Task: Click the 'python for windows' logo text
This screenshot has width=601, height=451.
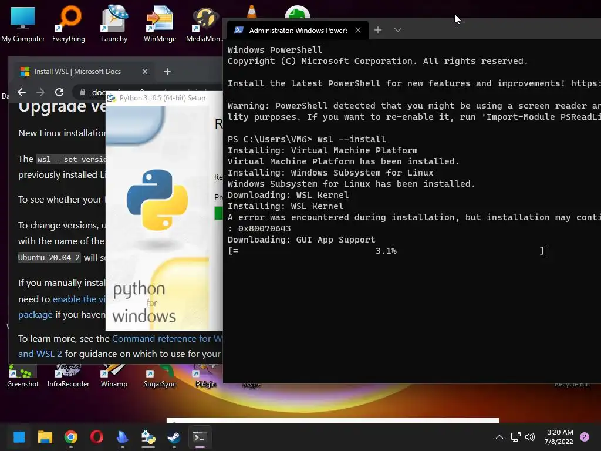Action: point(143,302)
